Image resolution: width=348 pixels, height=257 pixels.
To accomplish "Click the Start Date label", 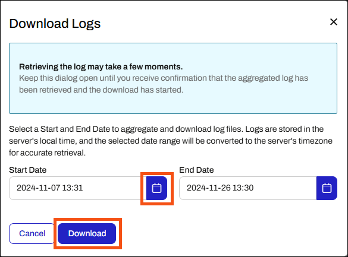I will pos(28,170).
